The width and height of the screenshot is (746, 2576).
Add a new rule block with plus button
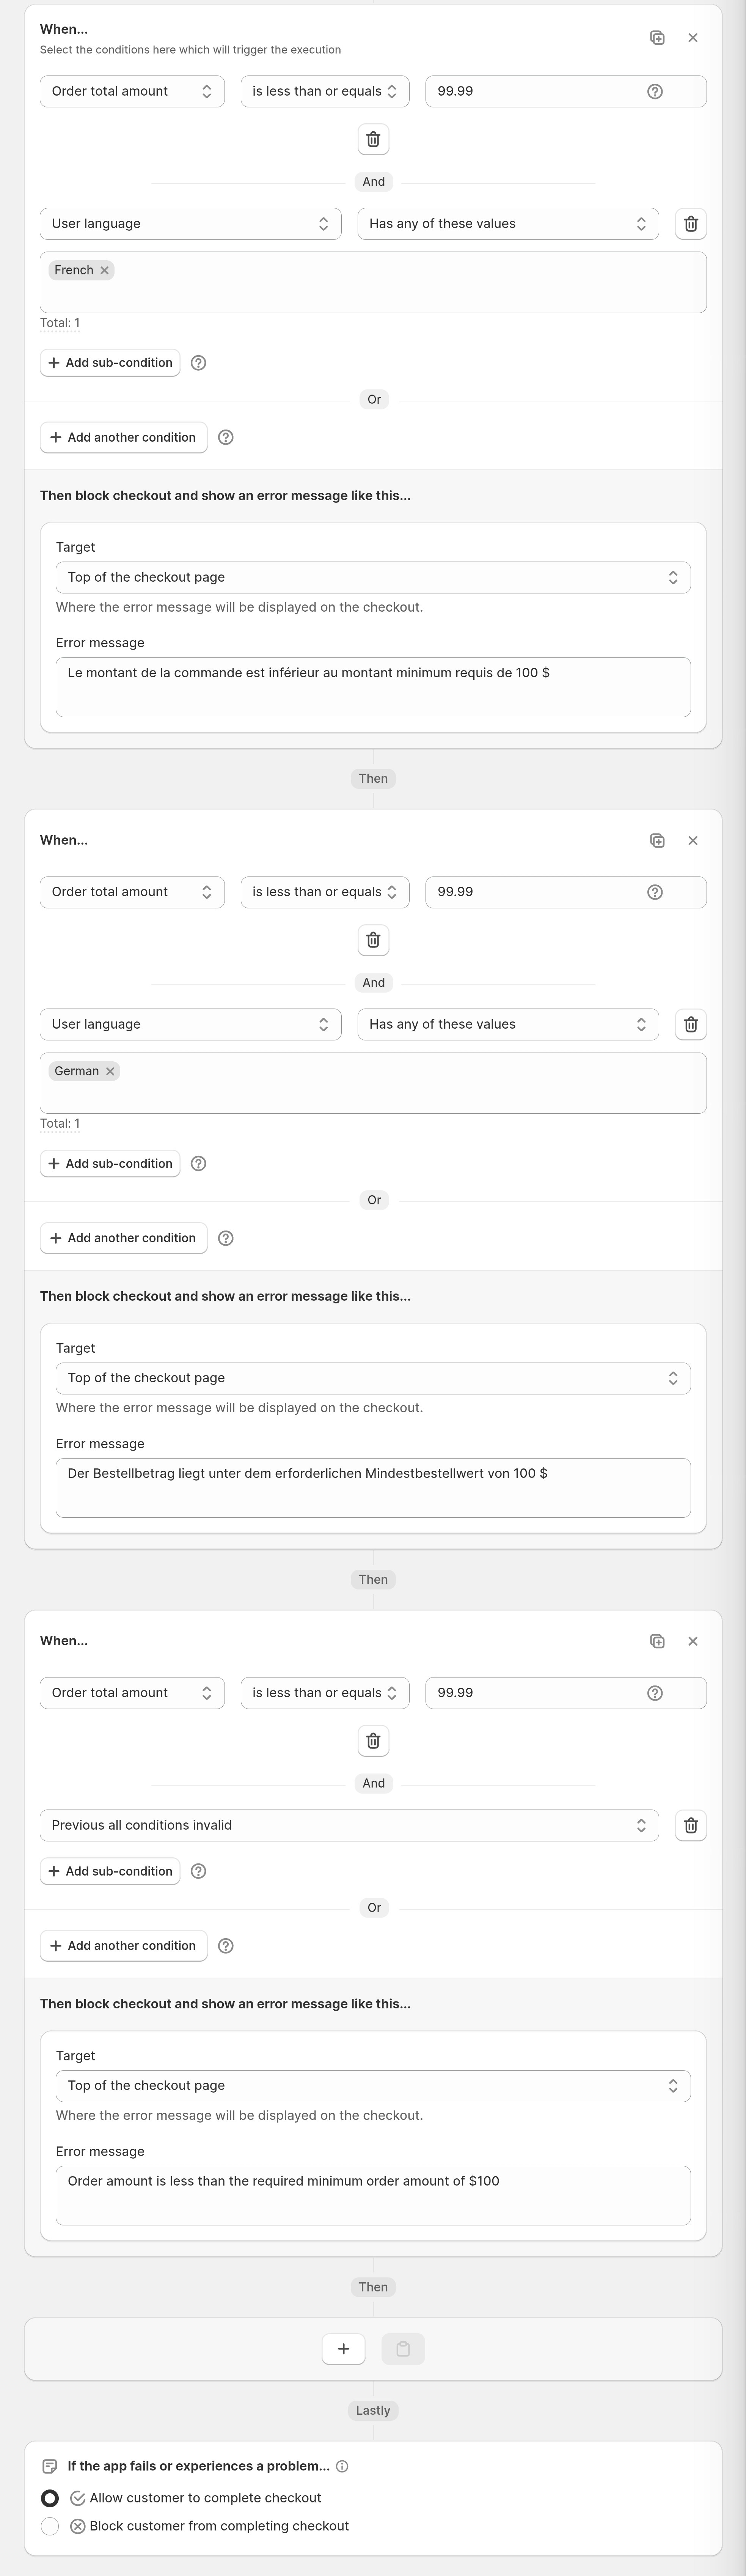pos(343,2349)
